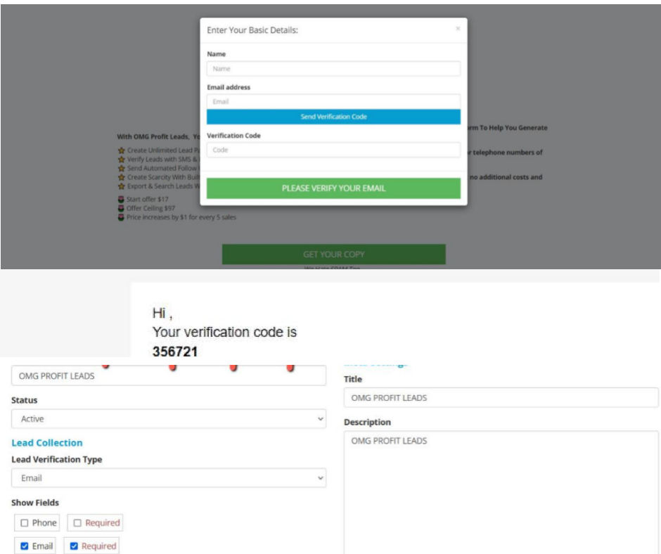661x554 pixels.
Task: Click the Title field with OMG PROFIT LEADS
Action: point(501,398)
